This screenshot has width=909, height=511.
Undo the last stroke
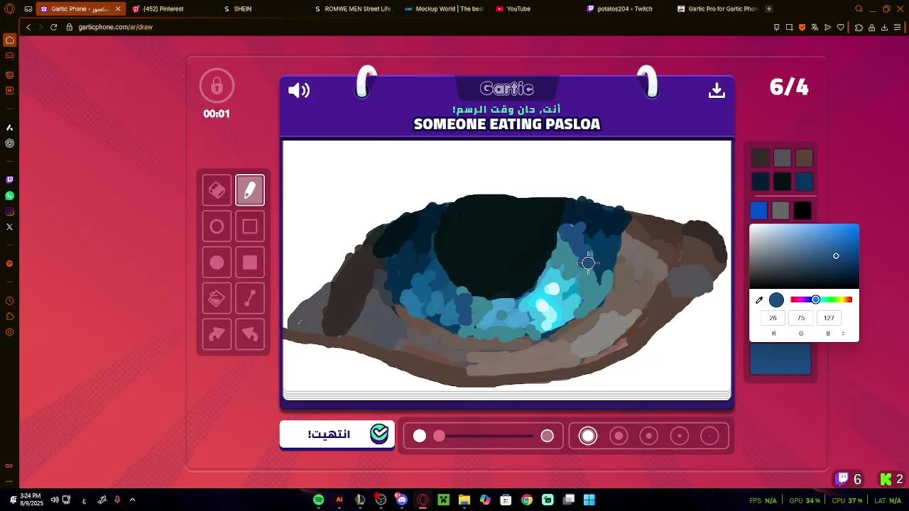click(250, 334)
